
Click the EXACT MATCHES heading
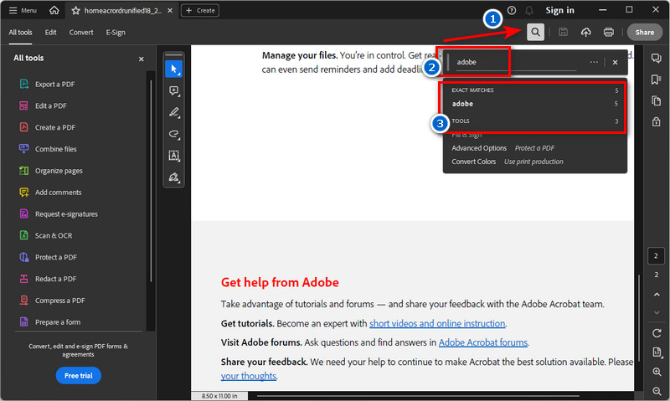pyautogui.click(x=472, y=90)
